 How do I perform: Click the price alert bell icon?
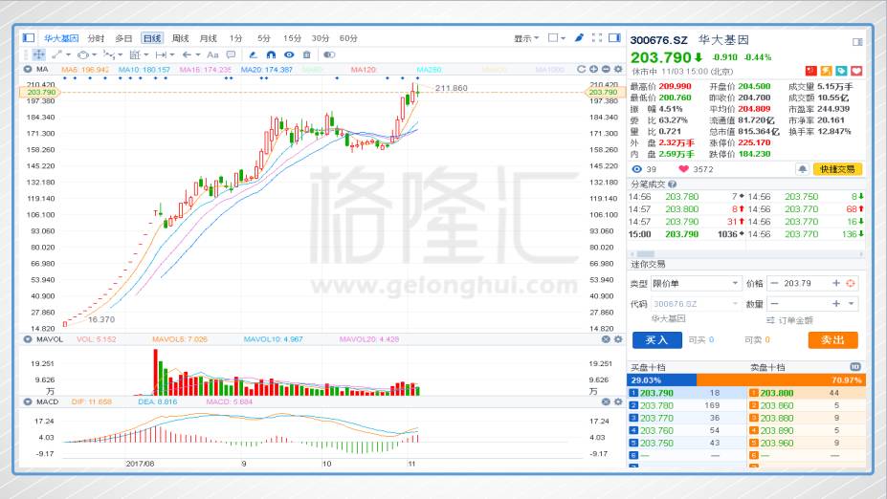802,169
